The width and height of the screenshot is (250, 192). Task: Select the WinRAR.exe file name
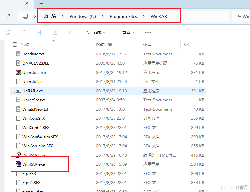tap(34, 164)
